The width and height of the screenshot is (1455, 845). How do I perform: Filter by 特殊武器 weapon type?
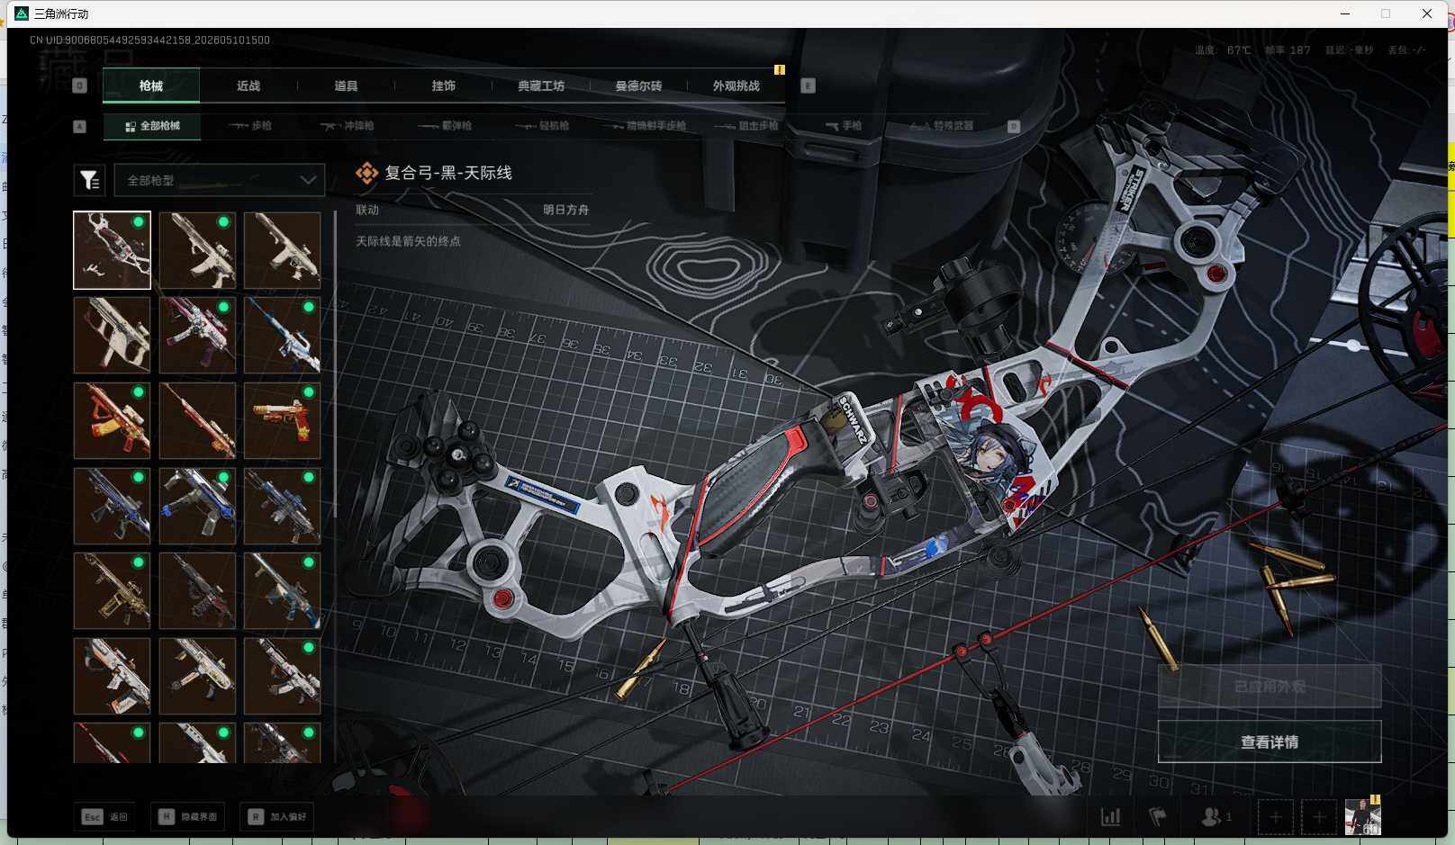[x=941, y=126]
